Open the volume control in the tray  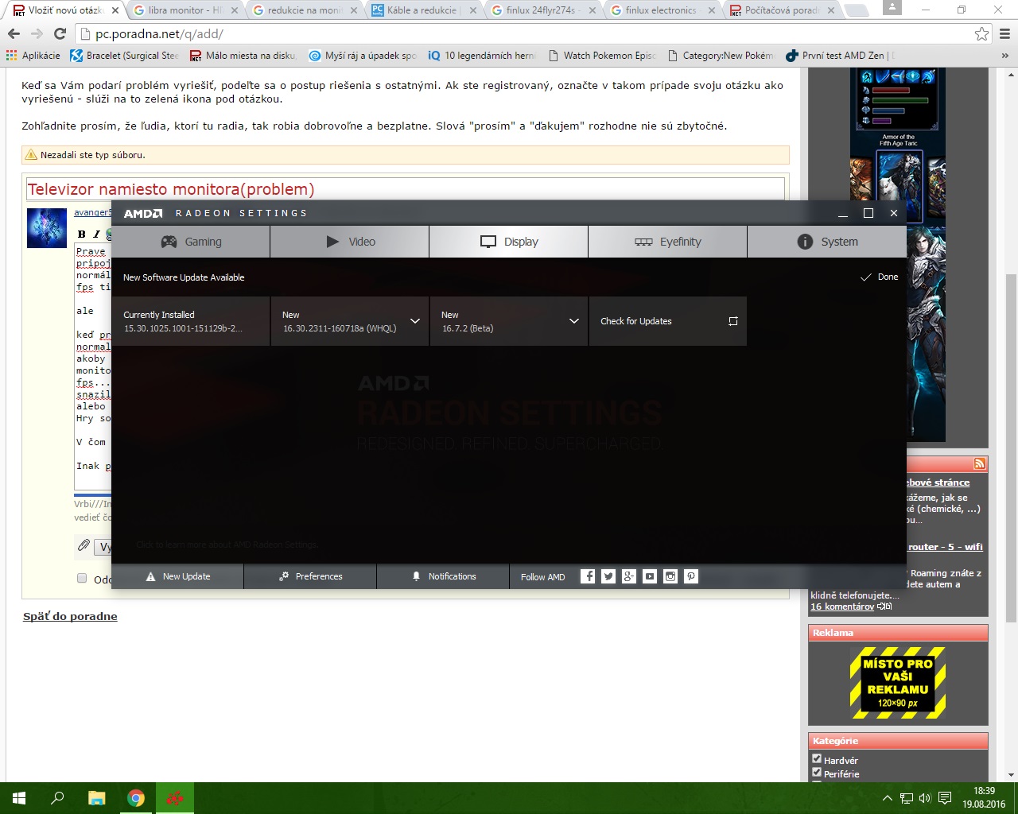[x=925, y=798]
